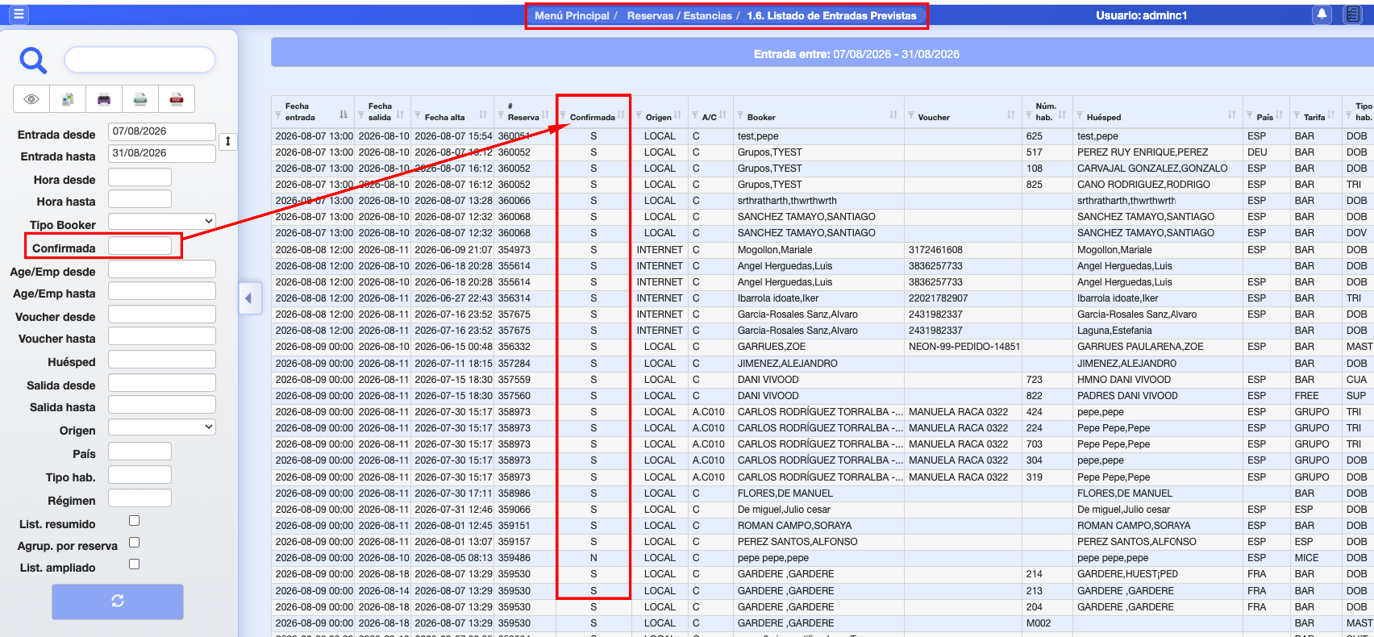Screen dimensions: 1374x637
Task: Sort by Booker column
Action: (x=893, y=114)
